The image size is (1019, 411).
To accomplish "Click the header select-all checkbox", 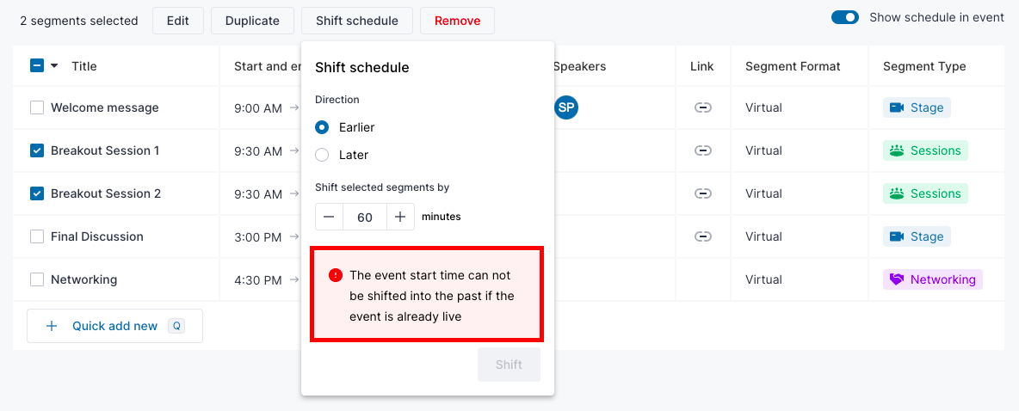I will tap(37, 65).
